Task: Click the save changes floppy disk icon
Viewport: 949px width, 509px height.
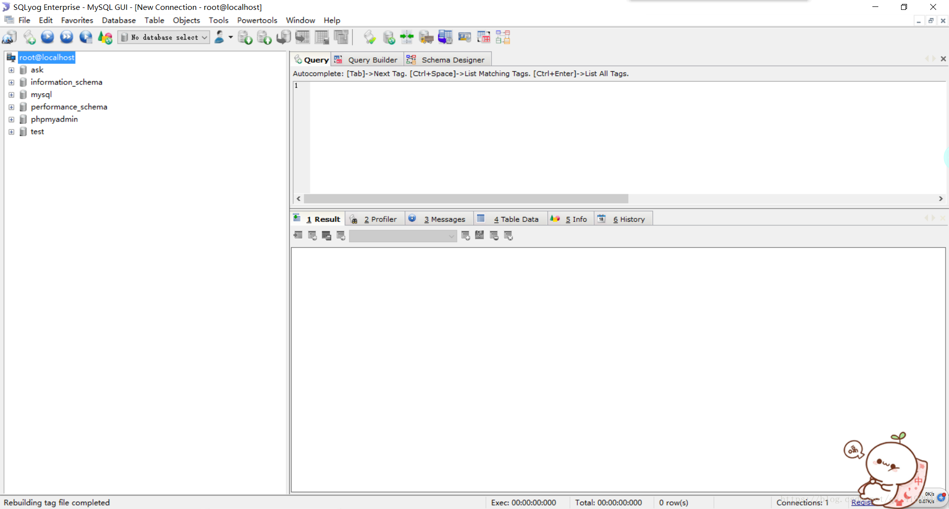Action: [479, 235]
